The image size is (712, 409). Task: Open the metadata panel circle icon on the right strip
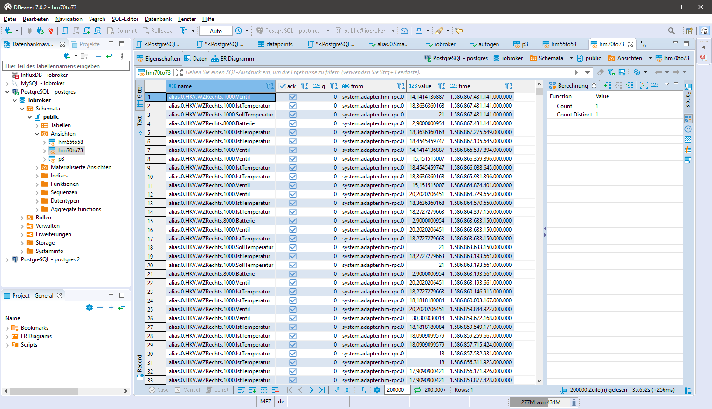click(x=688, y=129)
